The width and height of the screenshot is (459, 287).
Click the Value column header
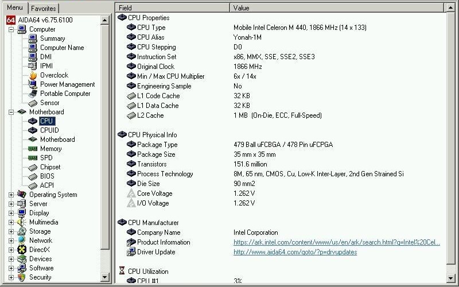[337, 8]
